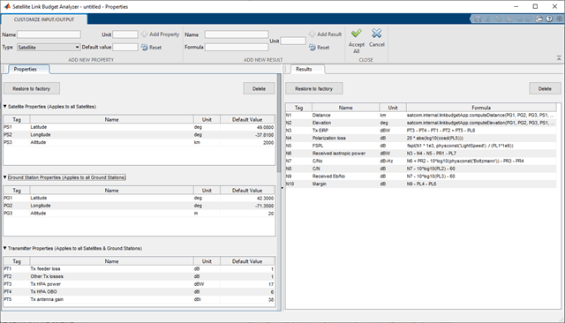This screenshot has height=323, width=565.
Task: Open the property Type dropdown showing Satellite
Action: pyautogui.click(x=49, y=47)
